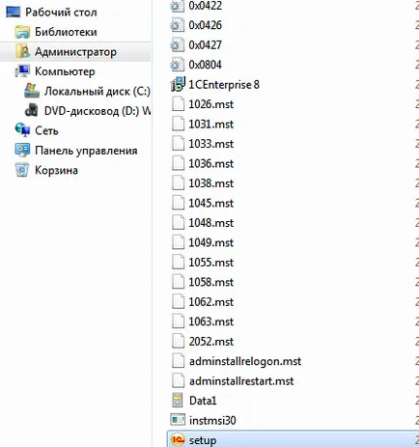The height and width of the screenshot is (447, 419).
Task: Click the adminstallrelogon.mst file icon
Action: point(178,361)
